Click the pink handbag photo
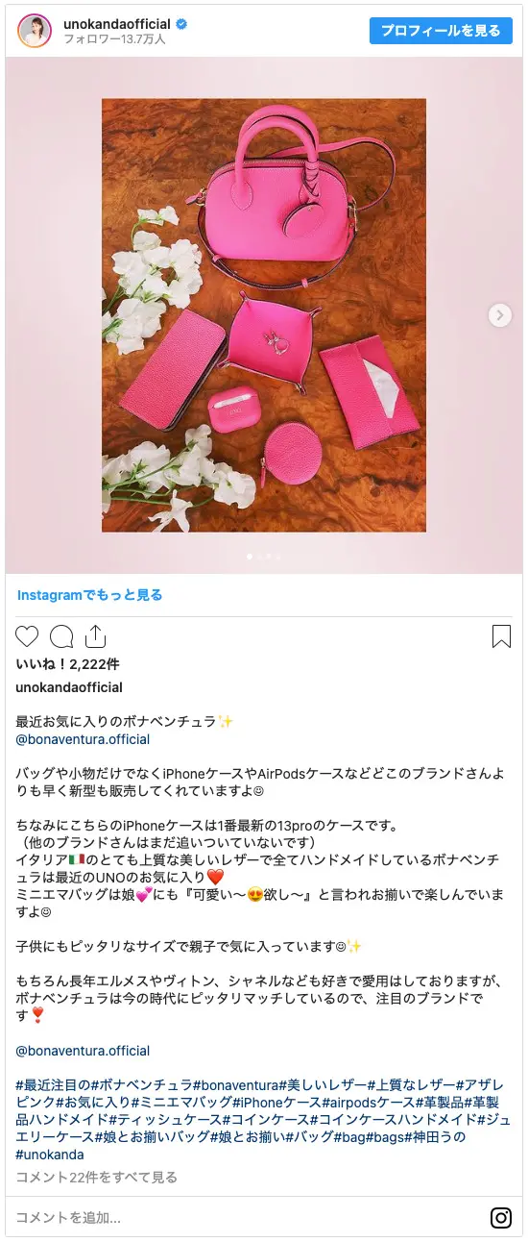528x1242 pixels. 264,315
